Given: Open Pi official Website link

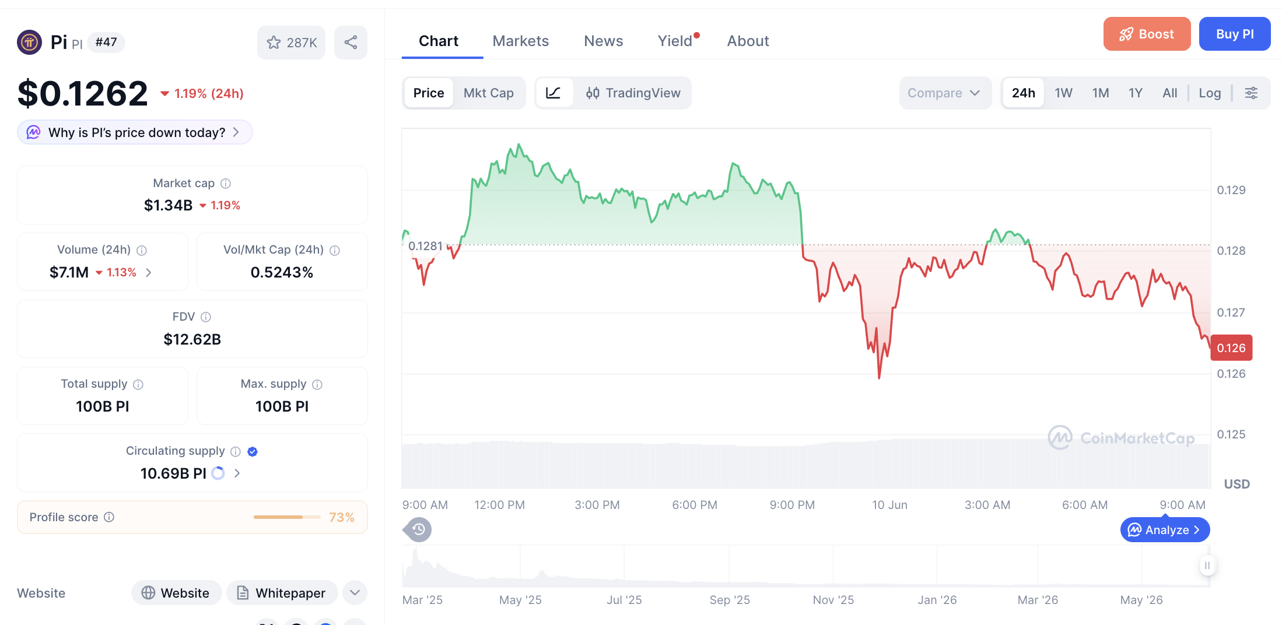Looking at the screenshot, I should pyautogui.click(x=176, y=593).
